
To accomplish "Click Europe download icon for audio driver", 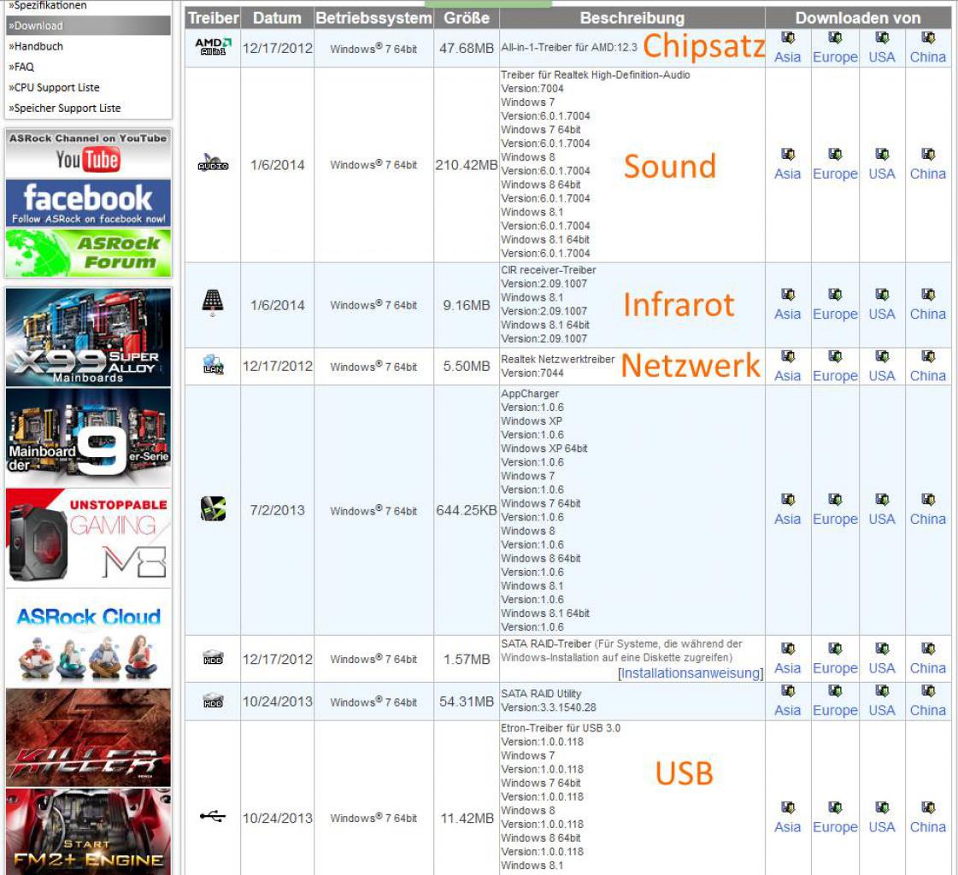I will [x=835, y=154].
